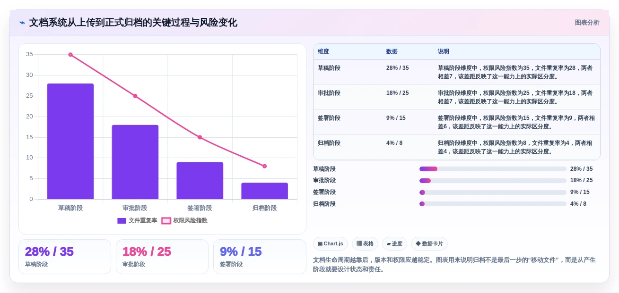Select the 表格 tag chip
Image resolution: width=619 pixels, height=293 pixels.
pos(365,243)
